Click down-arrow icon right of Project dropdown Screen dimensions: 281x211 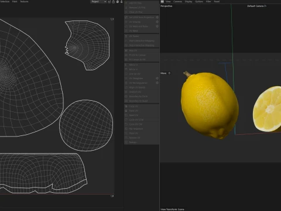click(122, 2)
